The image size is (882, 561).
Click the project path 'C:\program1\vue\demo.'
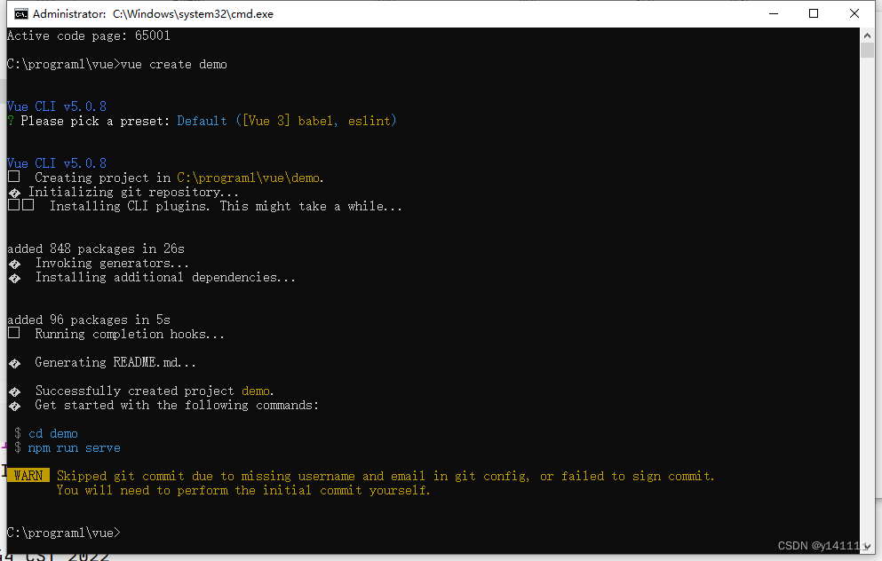click(250, 178)
